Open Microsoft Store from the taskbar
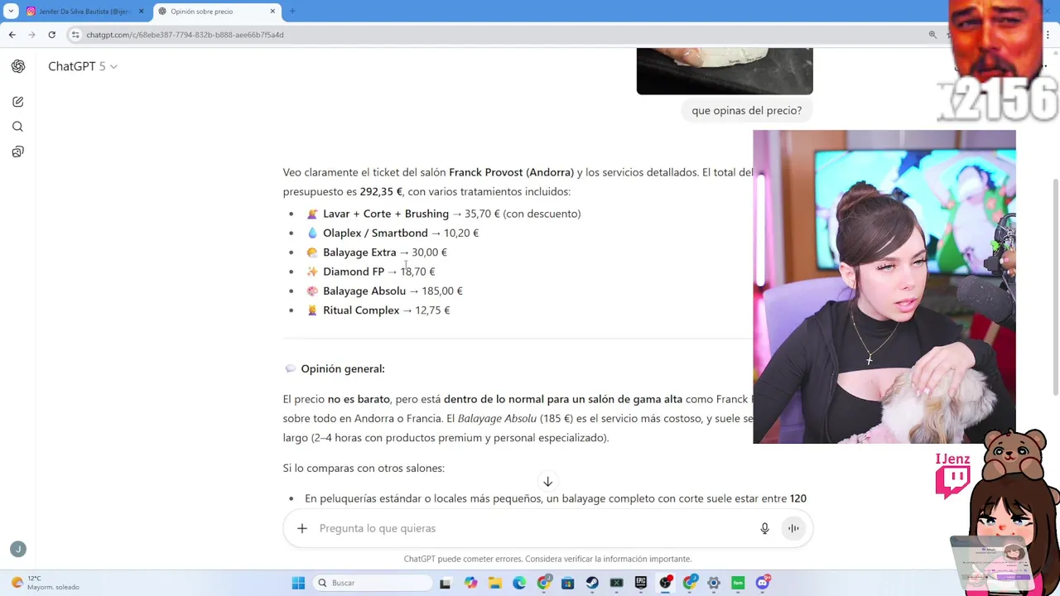The width and height of the screenshot is (1060, 596). (x=567, y=583)
